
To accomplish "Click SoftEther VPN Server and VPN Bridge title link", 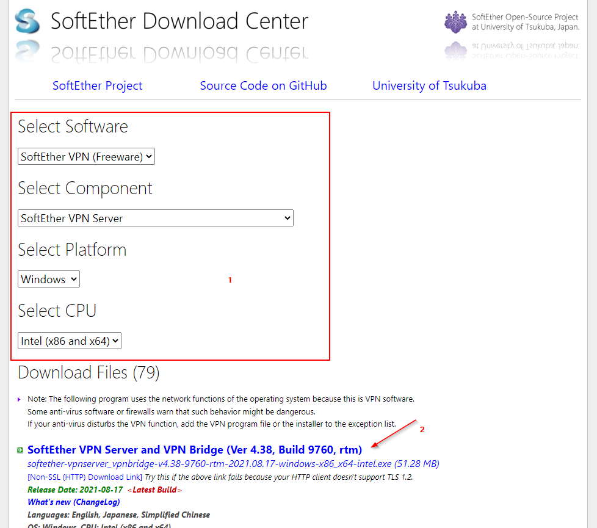I will (x=195, y=450).
